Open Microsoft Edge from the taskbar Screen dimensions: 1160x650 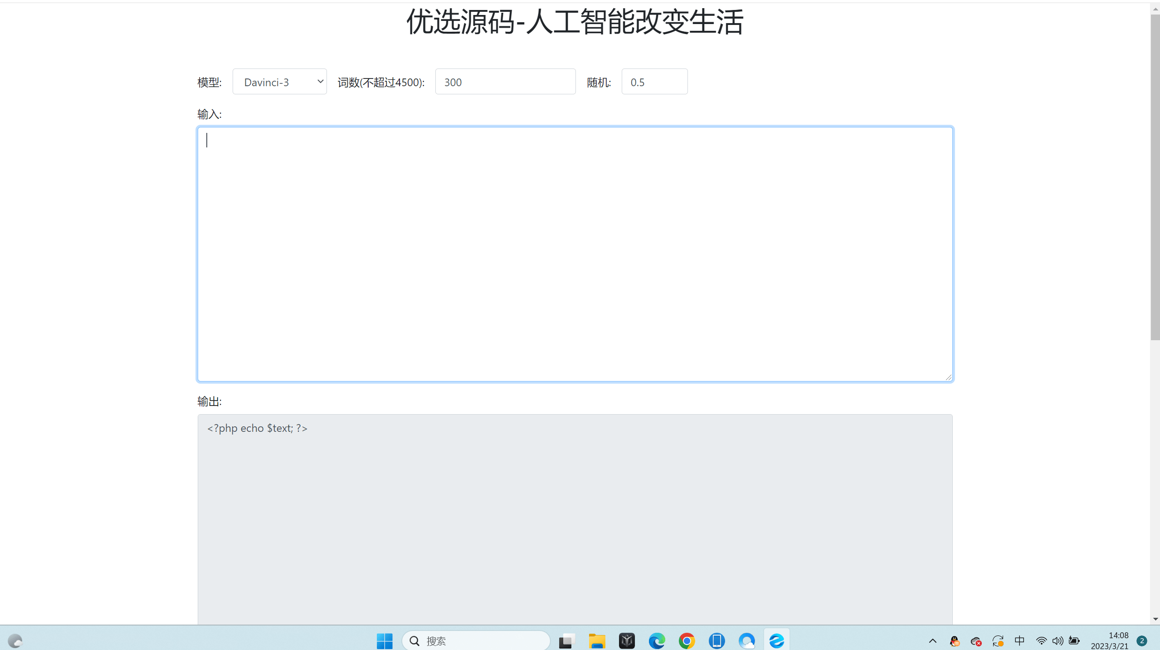[657, 640]
